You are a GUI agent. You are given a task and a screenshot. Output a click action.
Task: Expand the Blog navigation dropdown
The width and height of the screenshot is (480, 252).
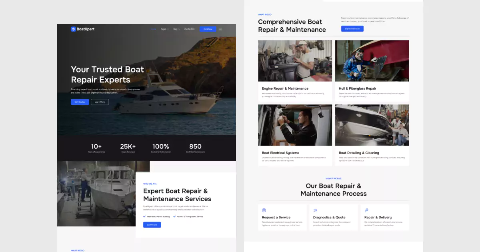pyautogui.click(x=175, y=29)
